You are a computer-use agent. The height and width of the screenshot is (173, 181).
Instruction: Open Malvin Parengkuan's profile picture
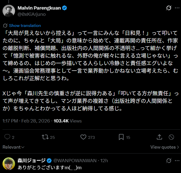pyautogui.click(x=9, y=11)
